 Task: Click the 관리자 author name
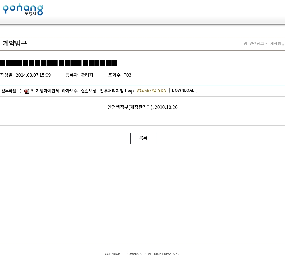click(87, 75)
